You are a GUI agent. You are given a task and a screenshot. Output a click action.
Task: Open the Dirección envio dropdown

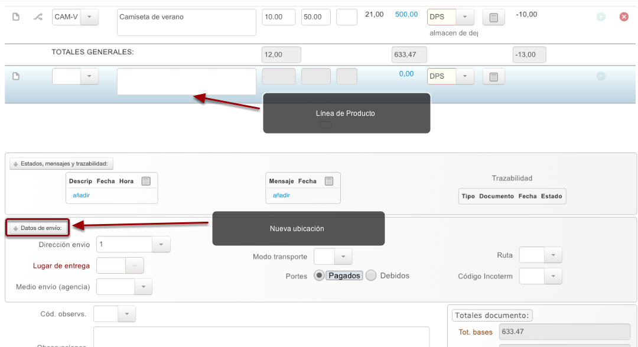pyautogui.click(x=161, y=244)
